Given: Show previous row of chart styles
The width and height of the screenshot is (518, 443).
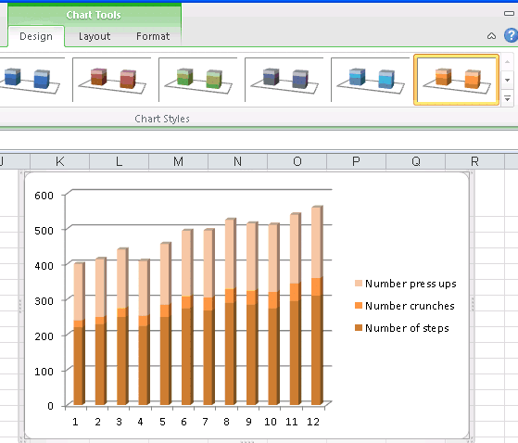Looking at the screenshot, I should [508, 62].
